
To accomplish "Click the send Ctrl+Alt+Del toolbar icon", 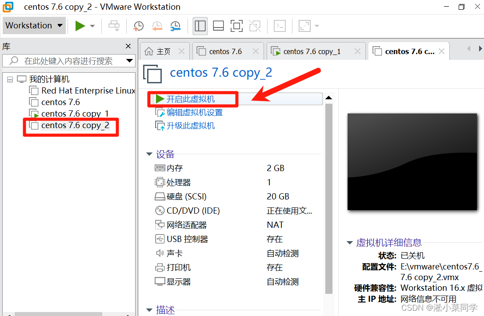I will point(114,26).
